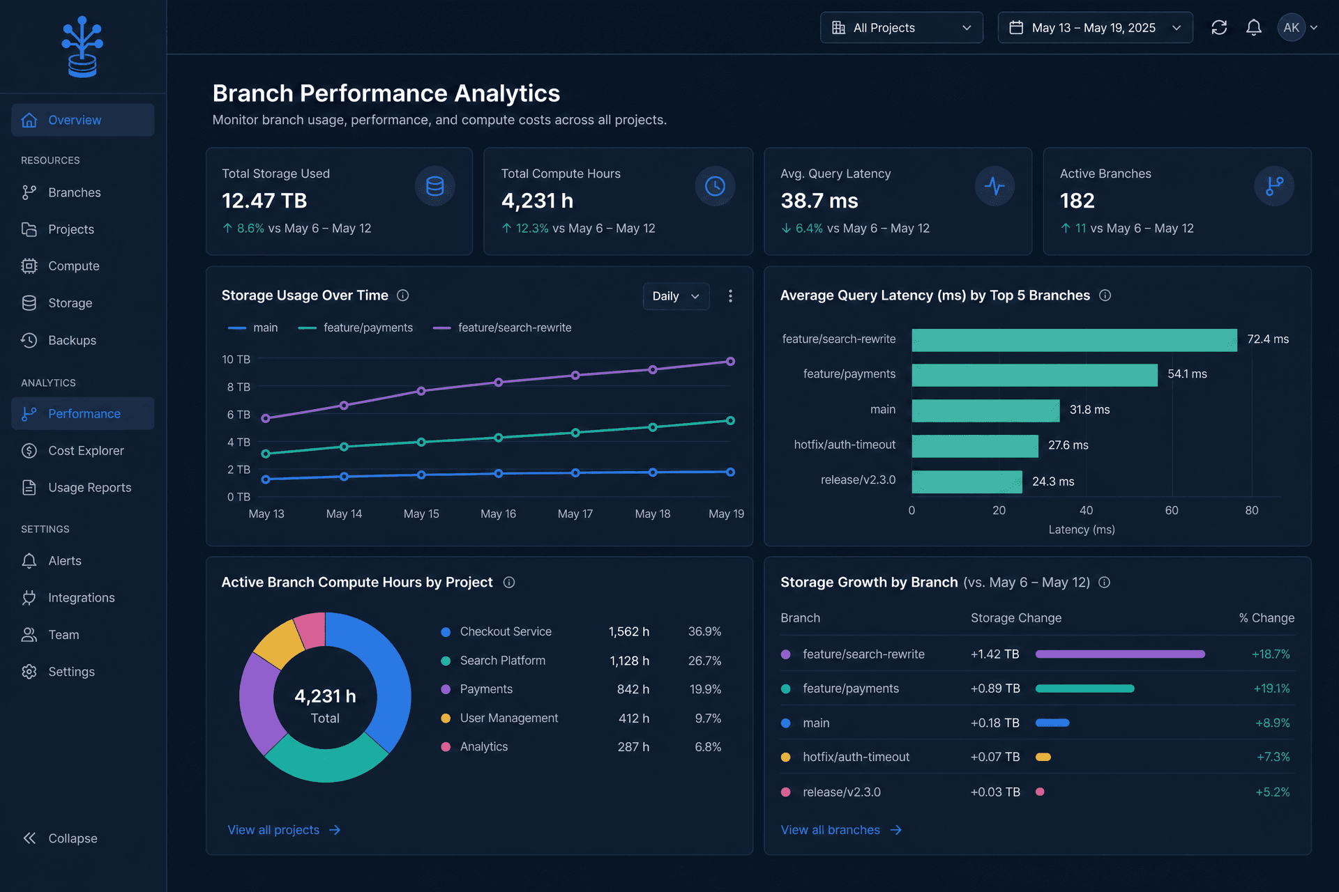Click the app logo in the sidebar
The width and height of the screenshot is (1339, 892).
82,47
